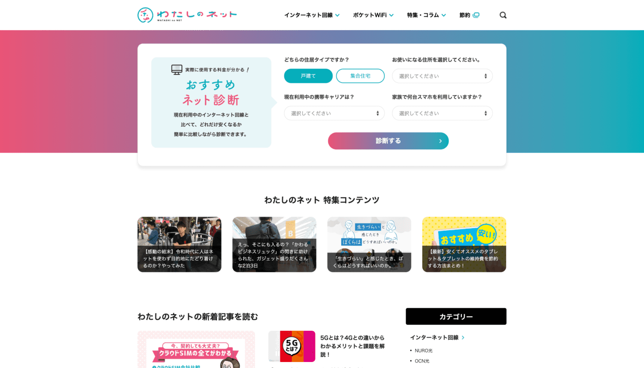
Task: Expand the ポケットWiFi navigation menu
Action: point(373,15)
